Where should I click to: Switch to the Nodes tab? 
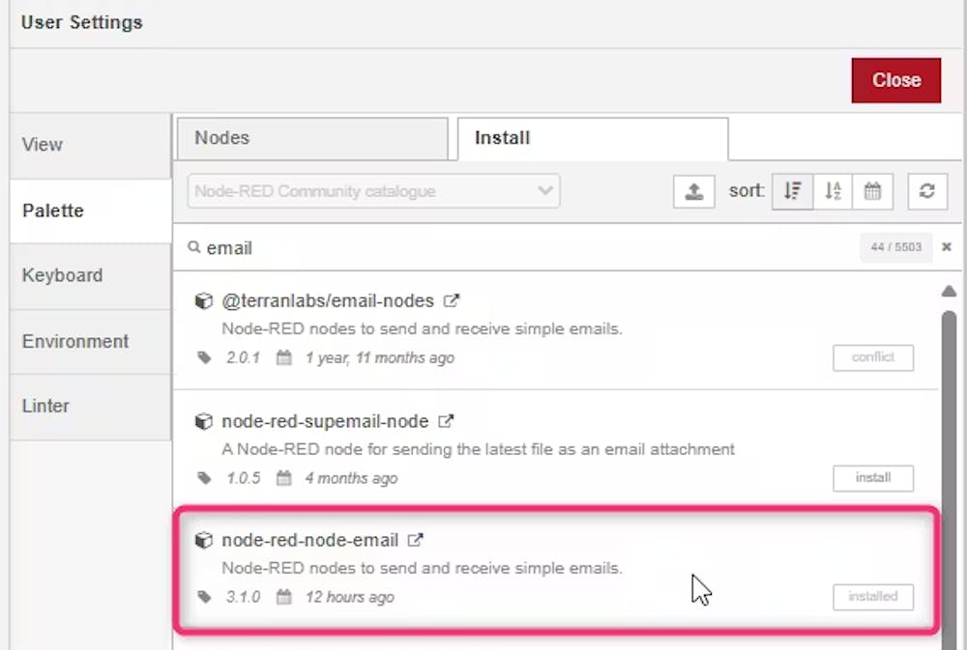point(221,138)
